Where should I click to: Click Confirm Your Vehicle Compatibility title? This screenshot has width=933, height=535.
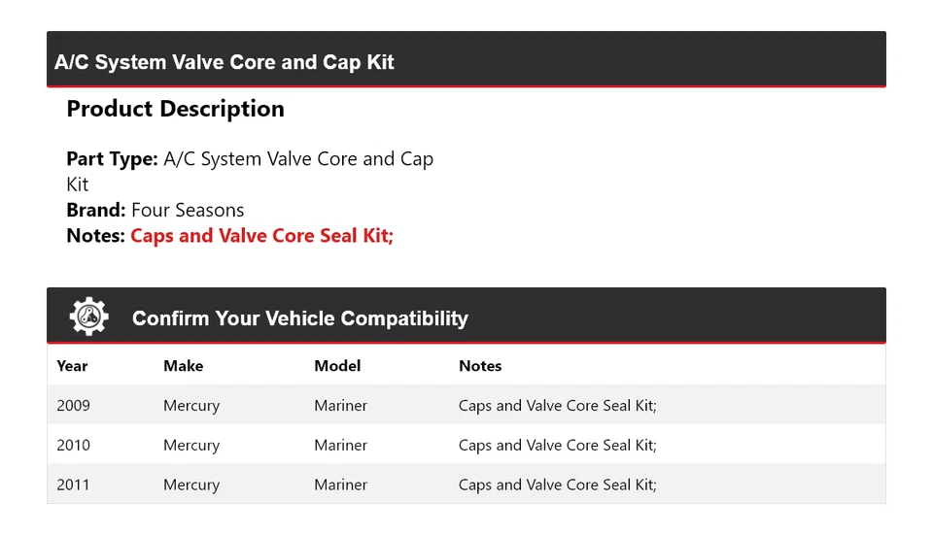299,318
